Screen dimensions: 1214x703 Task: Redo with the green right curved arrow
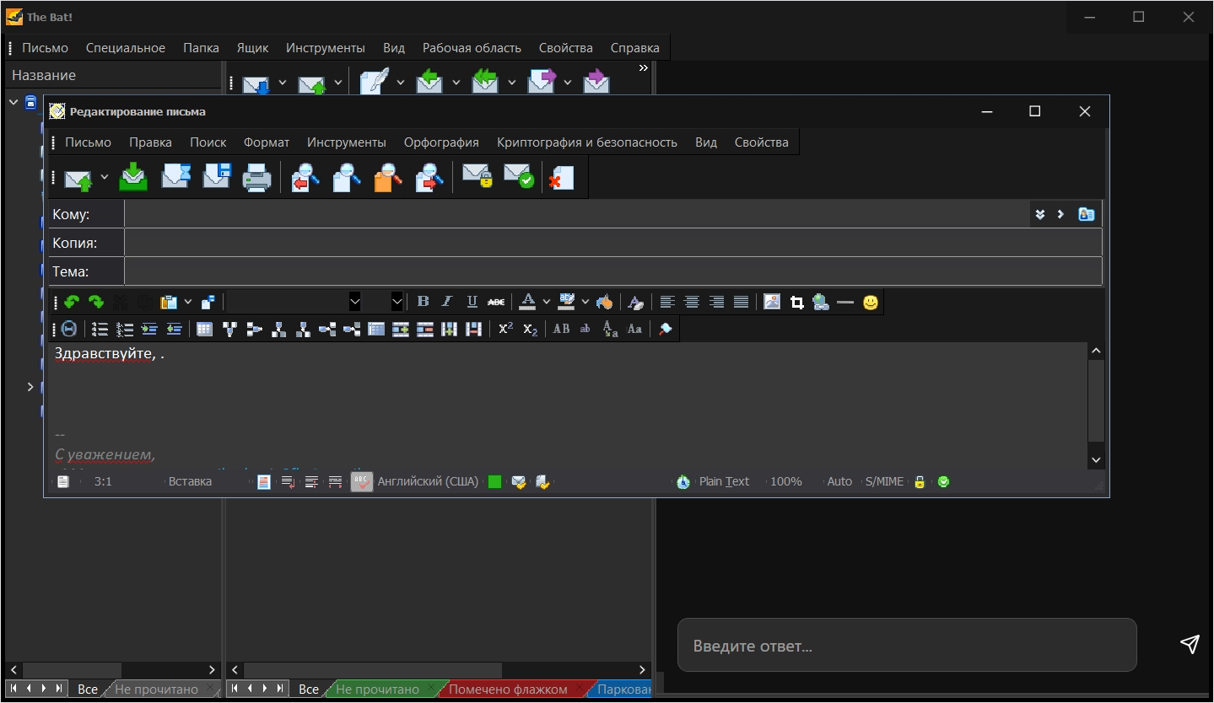tap(96, 302)
